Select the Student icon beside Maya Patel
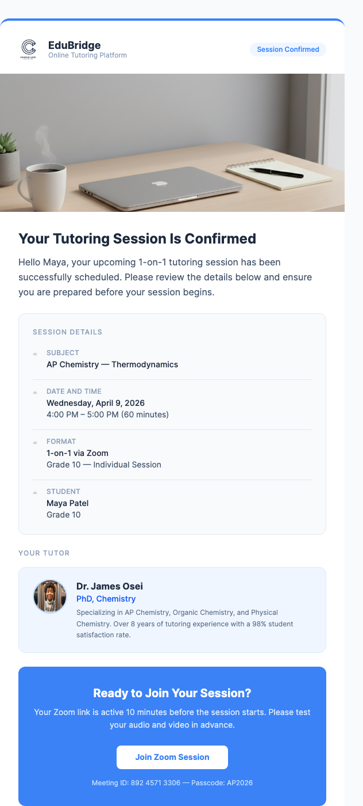 (x=34, y=492)
